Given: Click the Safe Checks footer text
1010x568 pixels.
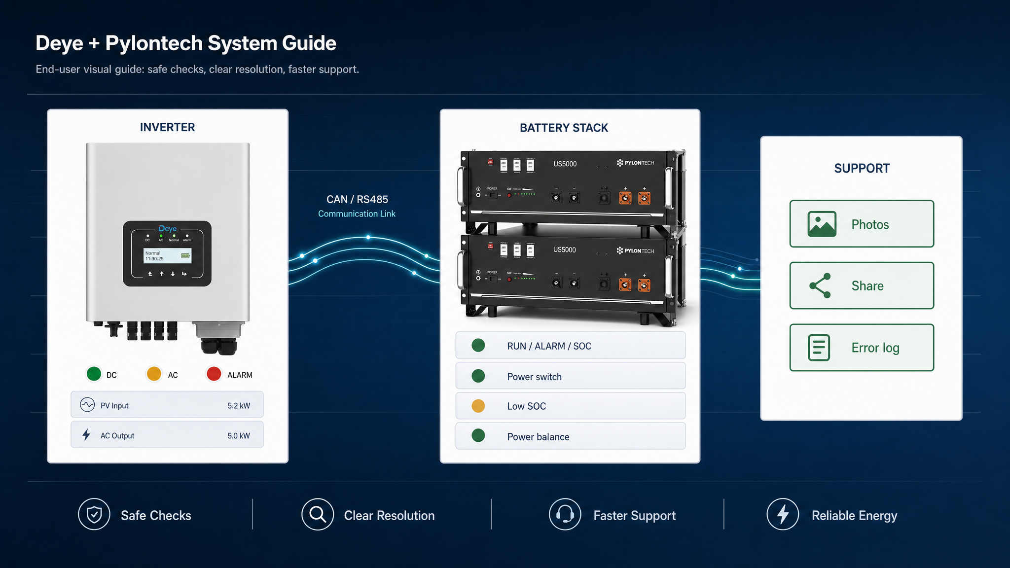Looking at the screenshot, I should [156, 515].
